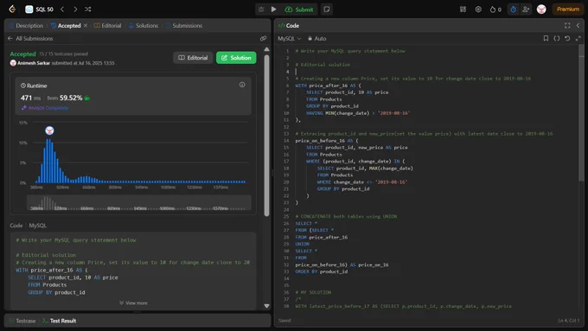Toggle the Auto lock option
Image resolution: width=588 pixels, height=331 pixels.
pyautogui.click(x=316, y=38)
